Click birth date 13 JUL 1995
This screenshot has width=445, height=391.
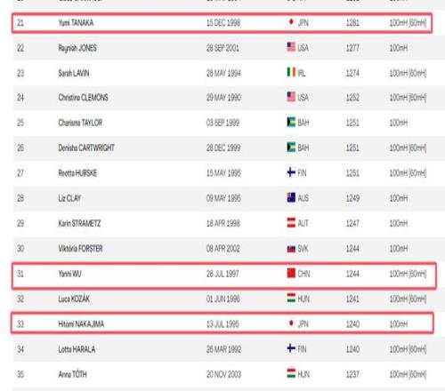point(222,324)
